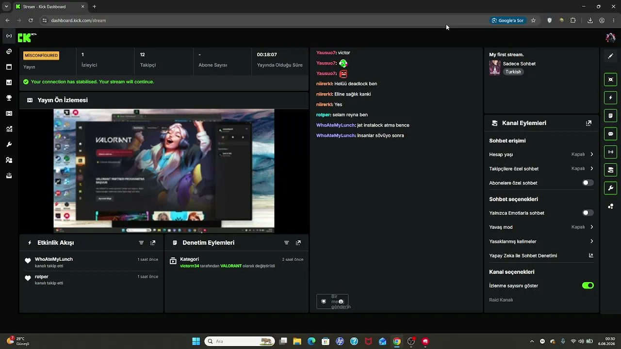Disable İzlenme sayısını göster switch
Viewport: 621px width, 349px height.
[x=588, y=286]
